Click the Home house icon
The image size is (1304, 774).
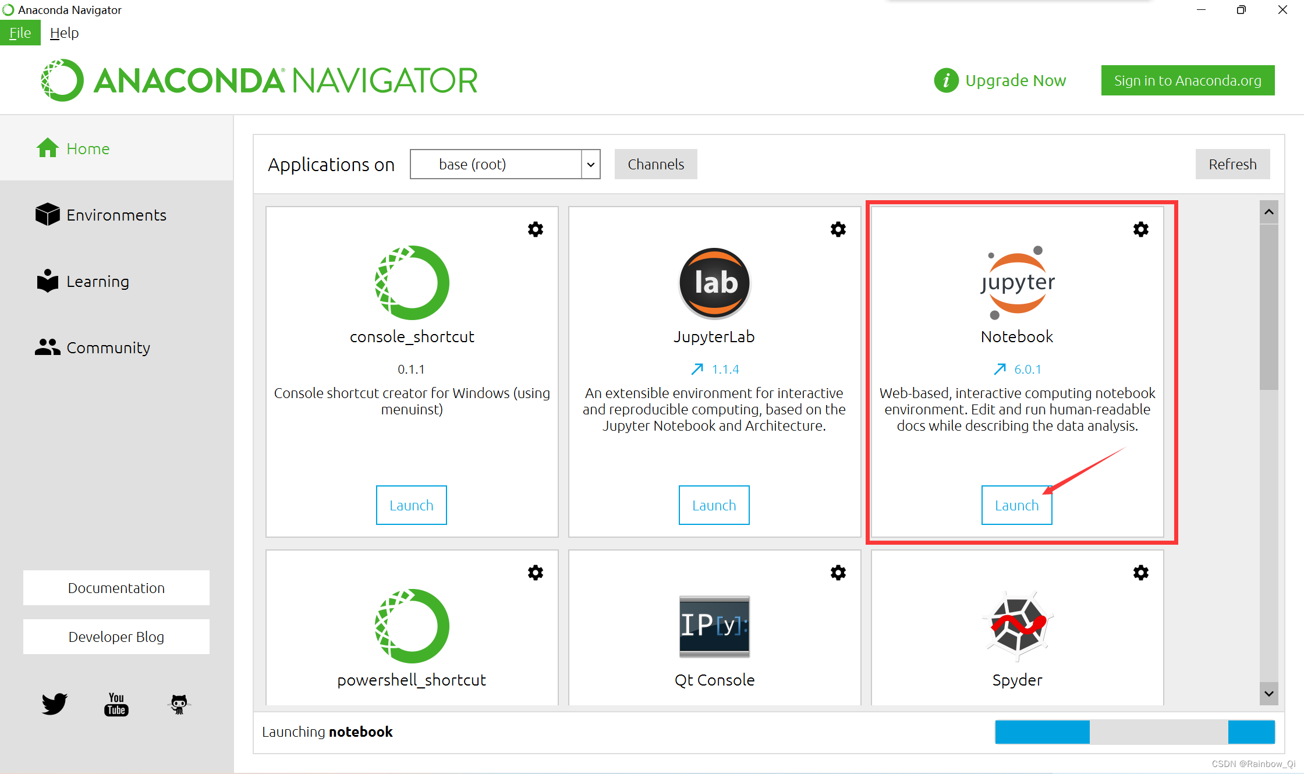(48, 148)
